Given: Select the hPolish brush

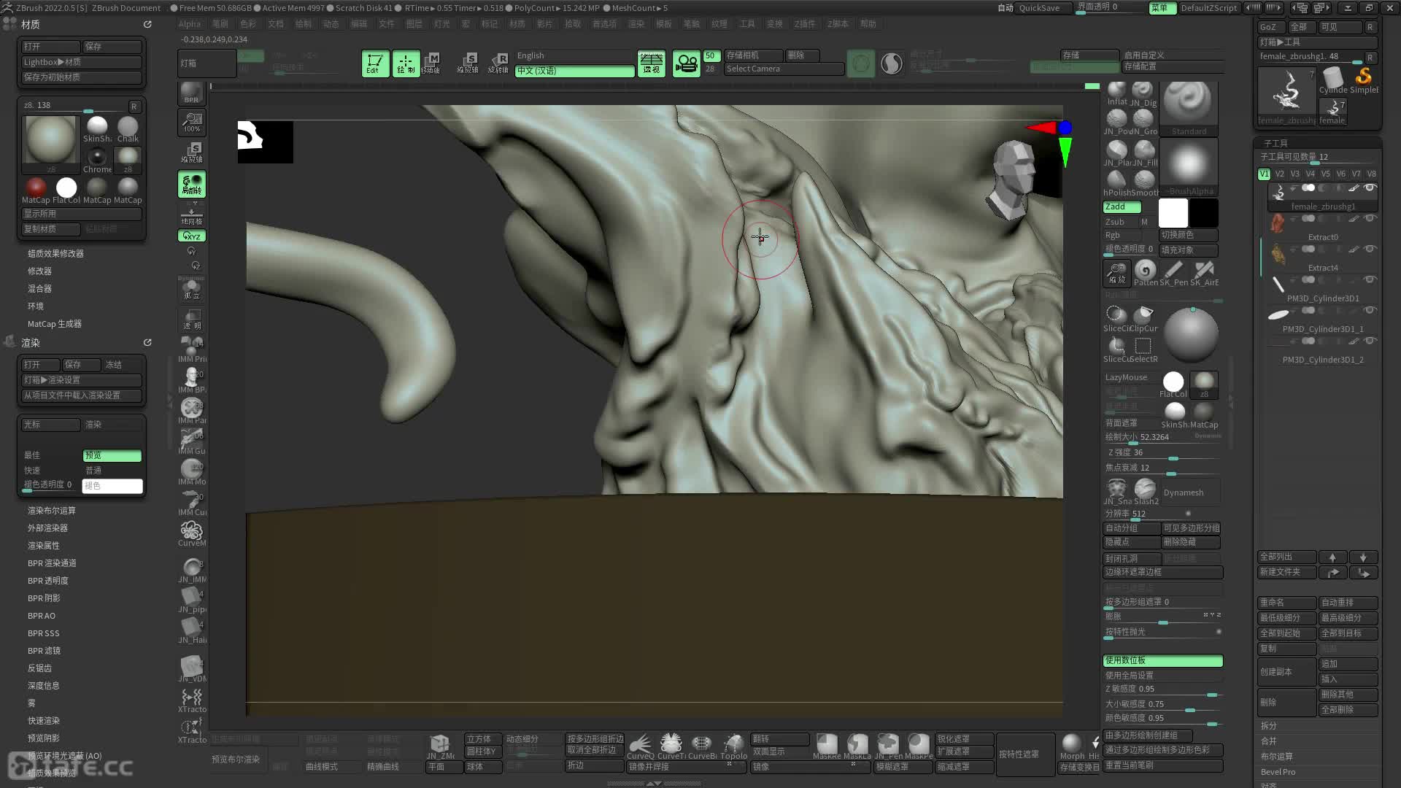Looking at the screenshot, I should point(1116,184).
